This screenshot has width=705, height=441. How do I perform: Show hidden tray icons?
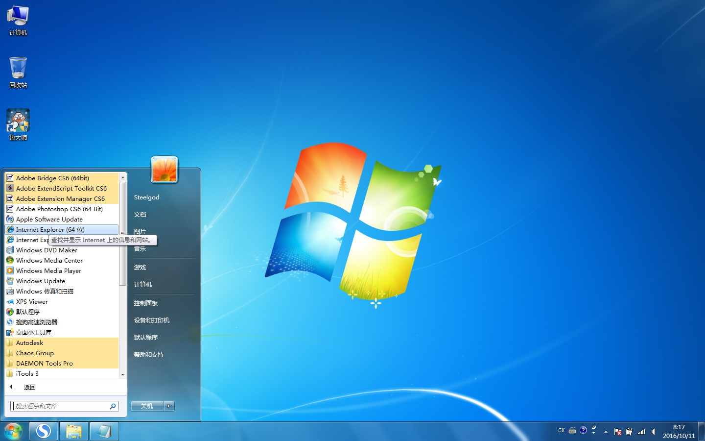tap(606, 432)
